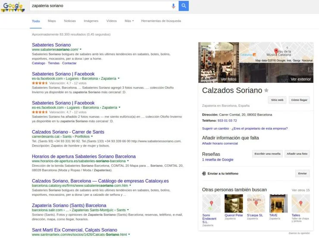The image size is (319, 238).
Task: Click the address Carrer Comtal, 20
Action: [245, 115]
